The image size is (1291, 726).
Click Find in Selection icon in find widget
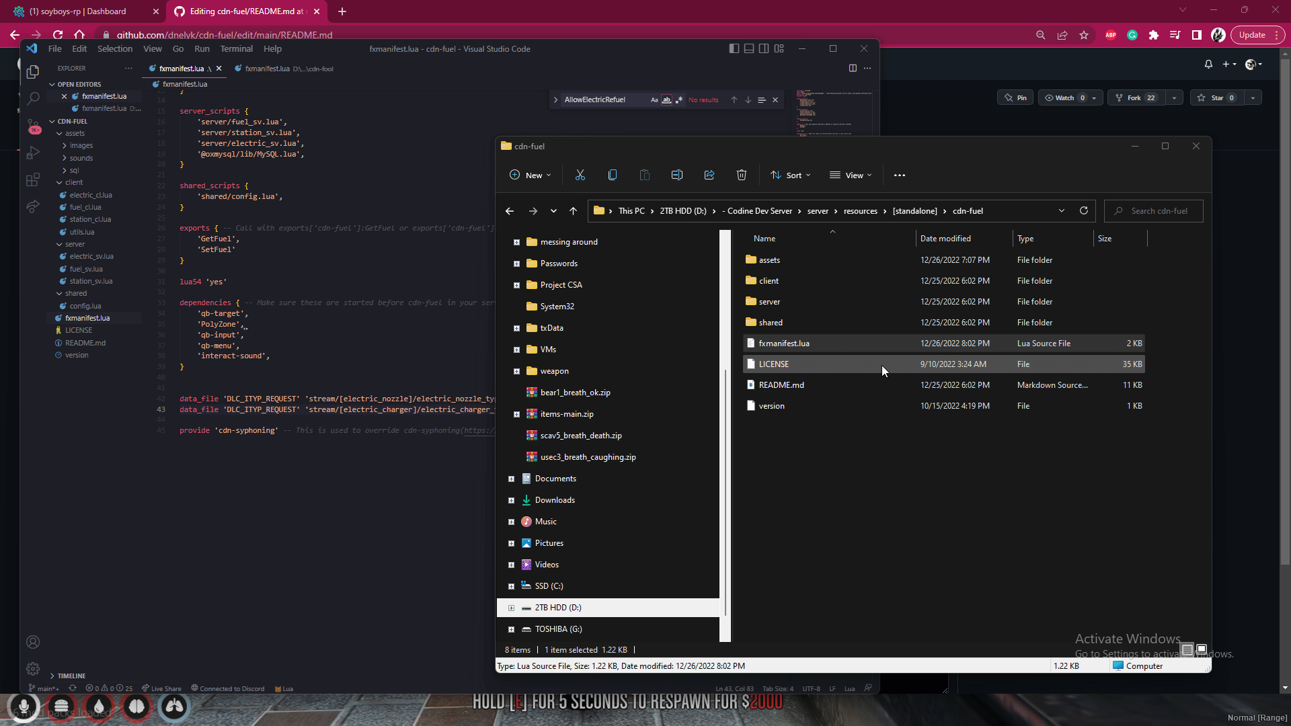click(x=762, y=99)
